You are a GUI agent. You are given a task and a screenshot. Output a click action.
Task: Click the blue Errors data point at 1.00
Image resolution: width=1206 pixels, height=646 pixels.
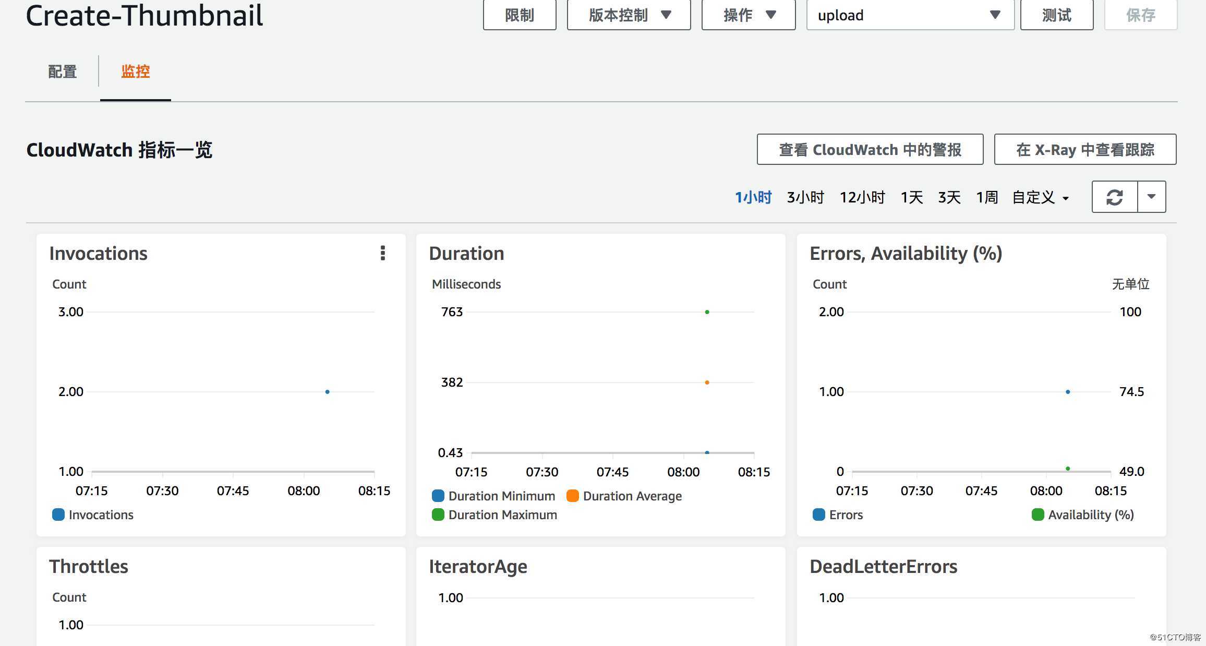[x=1068, y=392]
